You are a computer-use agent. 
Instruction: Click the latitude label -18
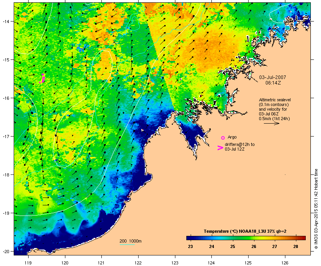pos(5,175)
